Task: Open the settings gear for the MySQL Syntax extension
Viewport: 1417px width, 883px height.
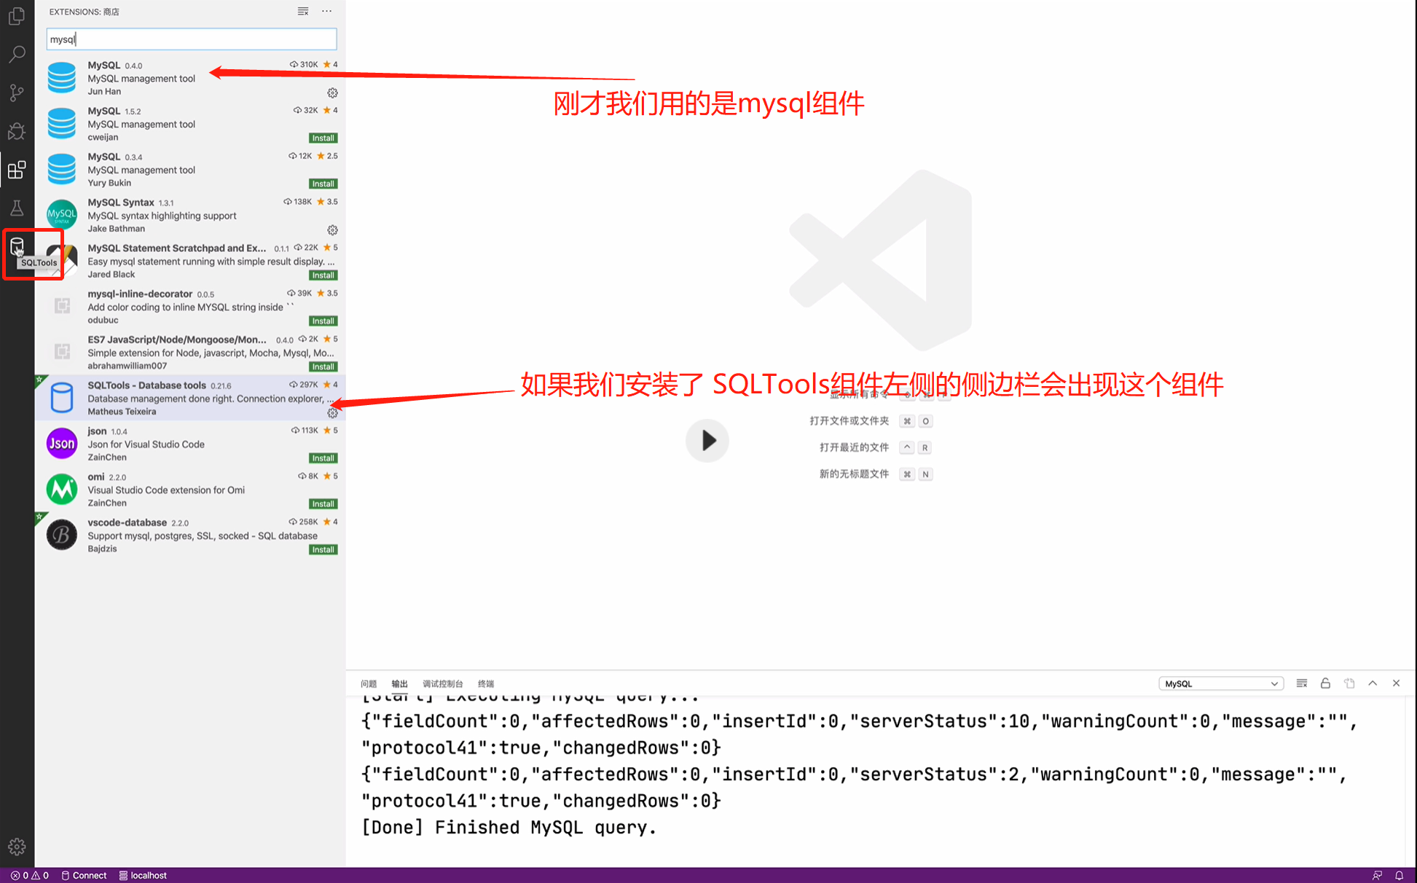Action: click(x=332, y=229)
